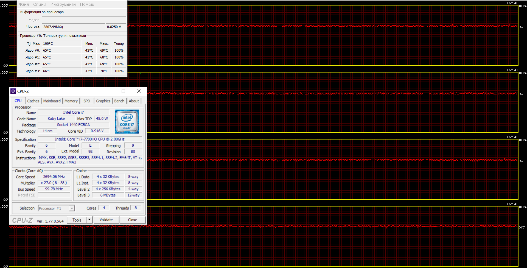Click the Code Name value Kaby Lake
The height and width of the screenshot is (268, 527).
point(56,118)
